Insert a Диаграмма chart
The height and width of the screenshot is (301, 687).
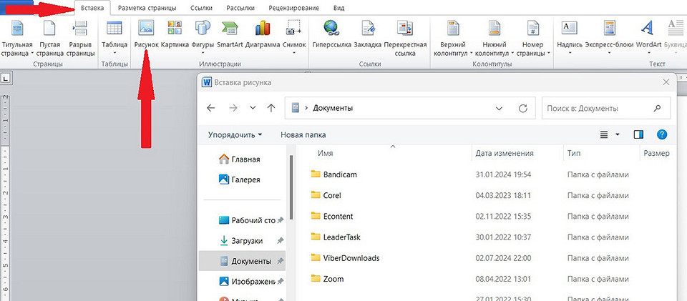point(262,29)
